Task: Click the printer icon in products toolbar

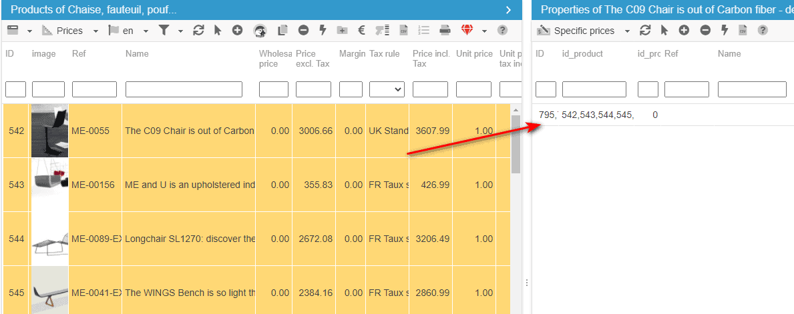Action: pos(445,31)
